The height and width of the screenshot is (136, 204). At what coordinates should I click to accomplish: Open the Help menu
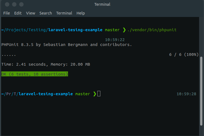tap(81, 13)
